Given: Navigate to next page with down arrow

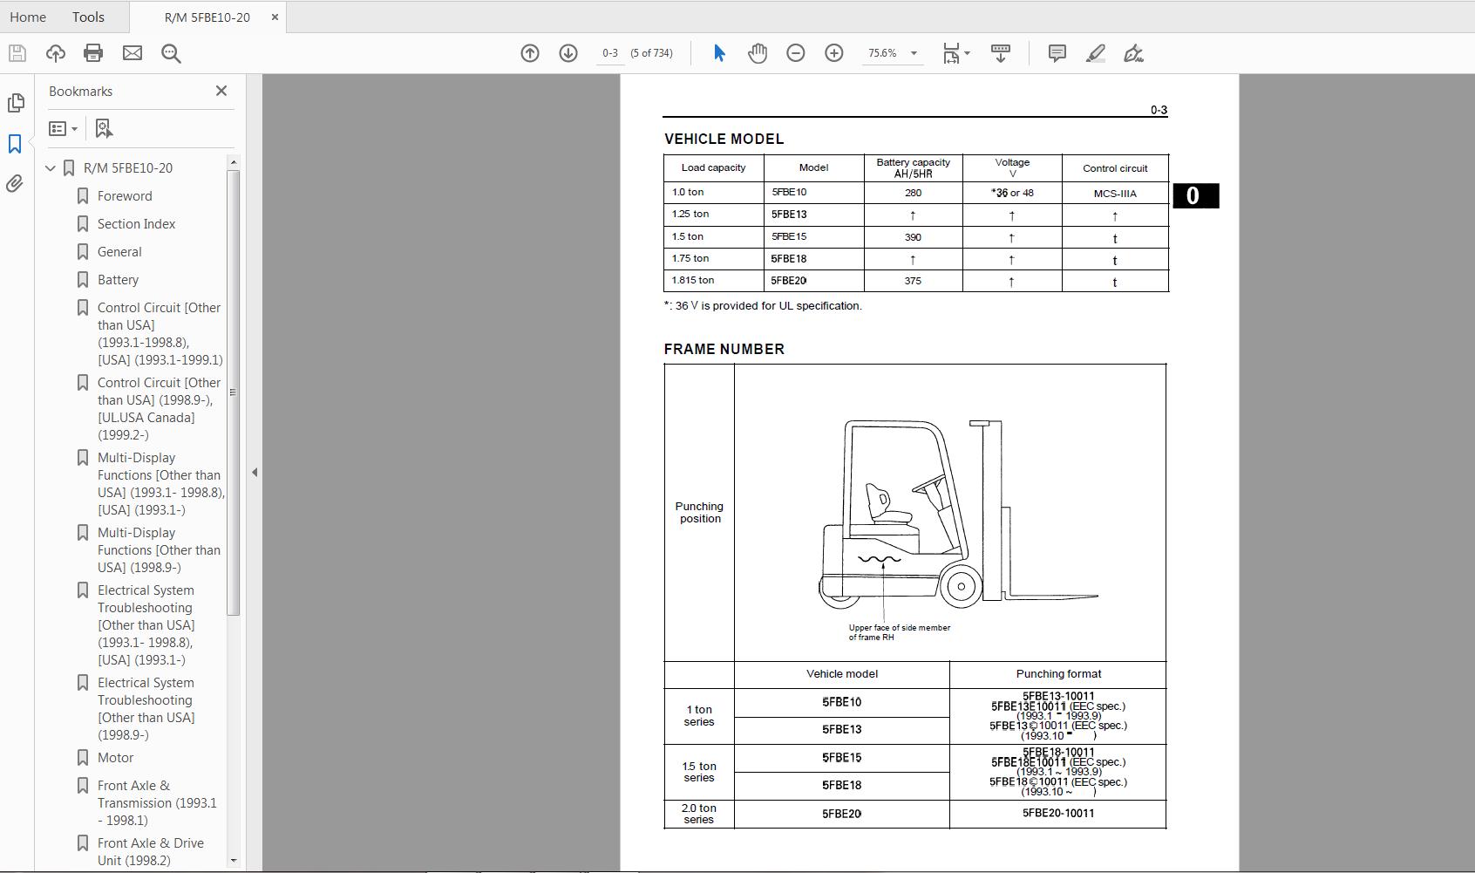Looking at the screenshot, I should (x=568, y=53).
